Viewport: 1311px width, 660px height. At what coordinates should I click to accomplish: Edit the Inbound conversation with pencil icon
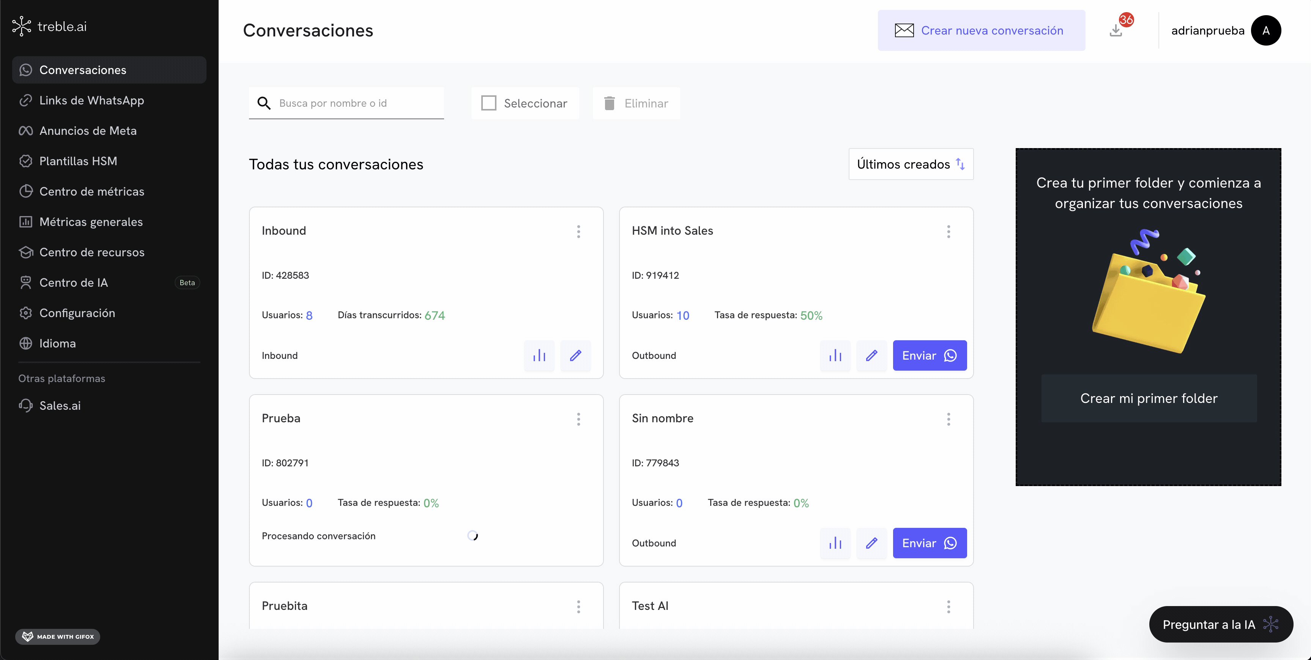point(575,355)
